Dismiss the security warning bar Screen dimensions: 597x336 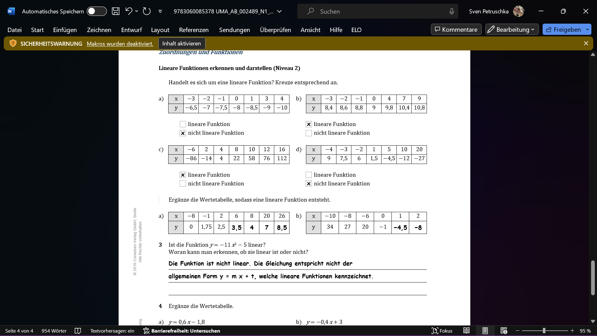pyautogui.click(x=586, y=44)
